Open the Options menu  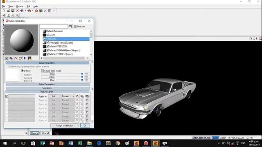click(x=20, y=7)
